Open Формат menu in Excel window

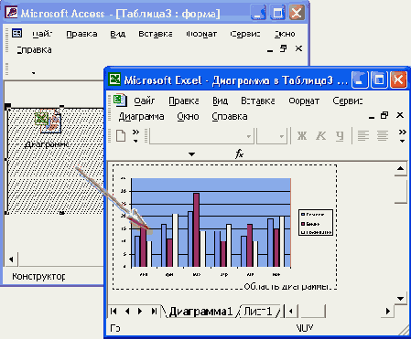pyautogui.click(x=304, y=101)
